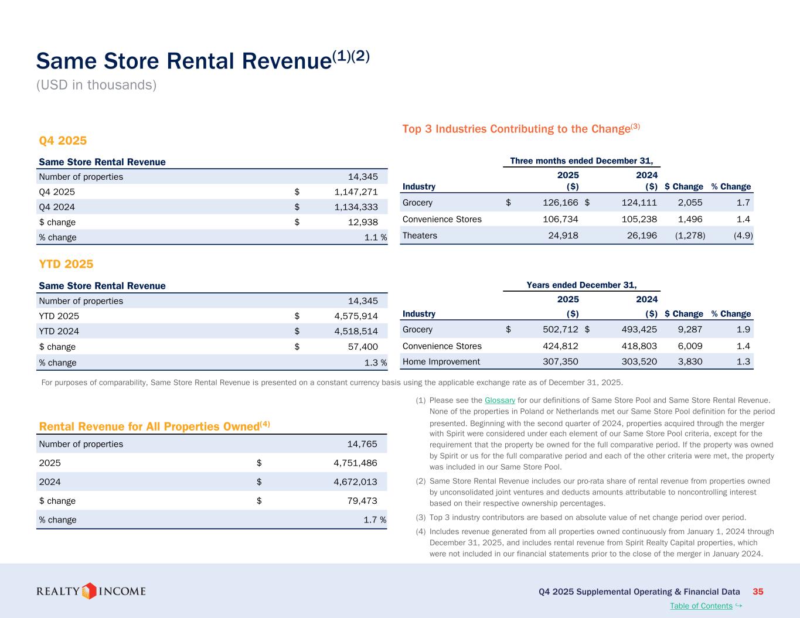The width and height of the screenshot is (800, 618).
Task: Click the arrow icon beside Table of Contents
Action: 738,605
